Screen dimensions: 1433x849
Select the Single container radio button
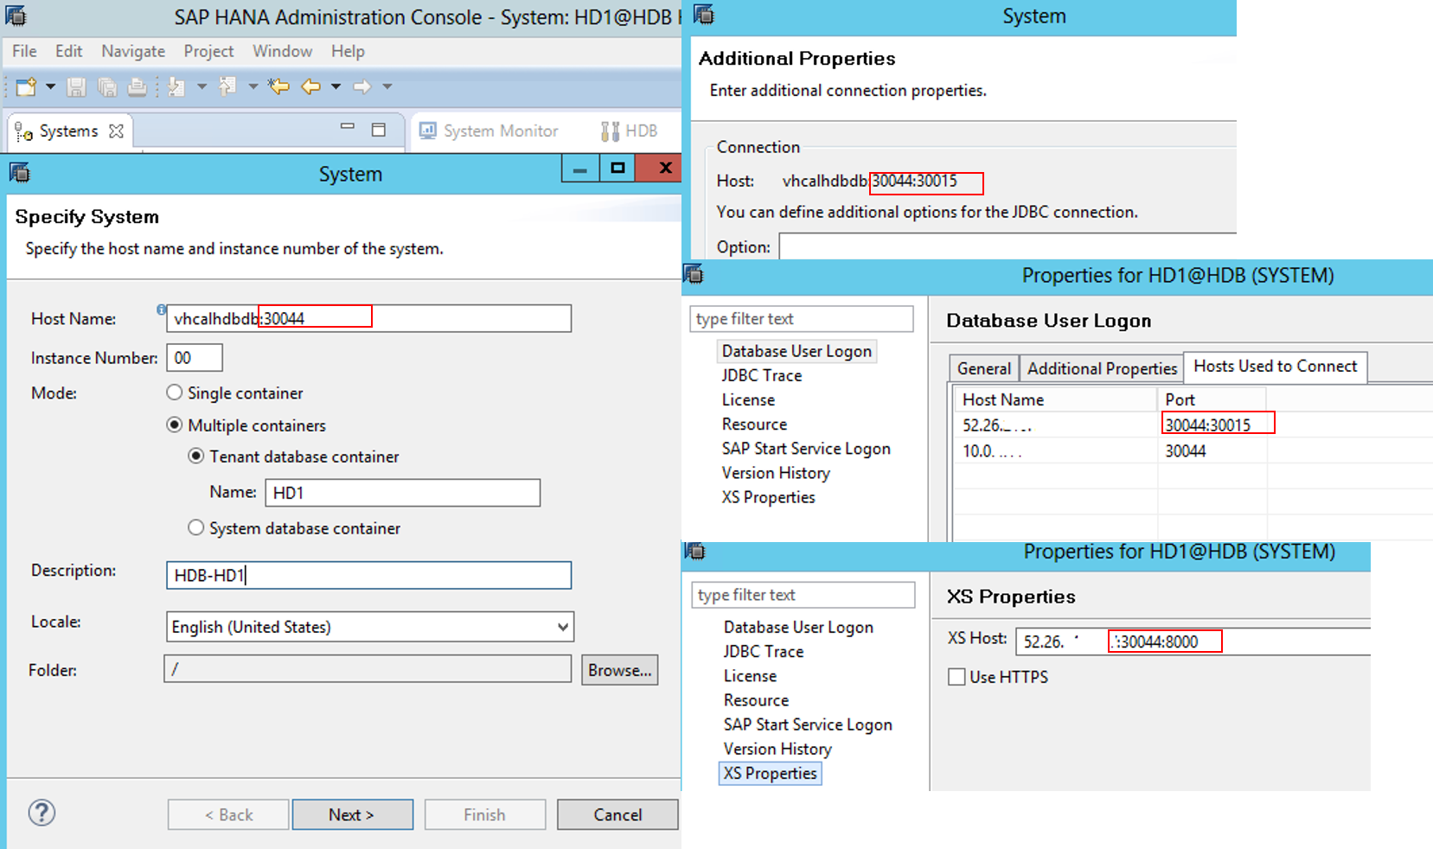point(173,393)
